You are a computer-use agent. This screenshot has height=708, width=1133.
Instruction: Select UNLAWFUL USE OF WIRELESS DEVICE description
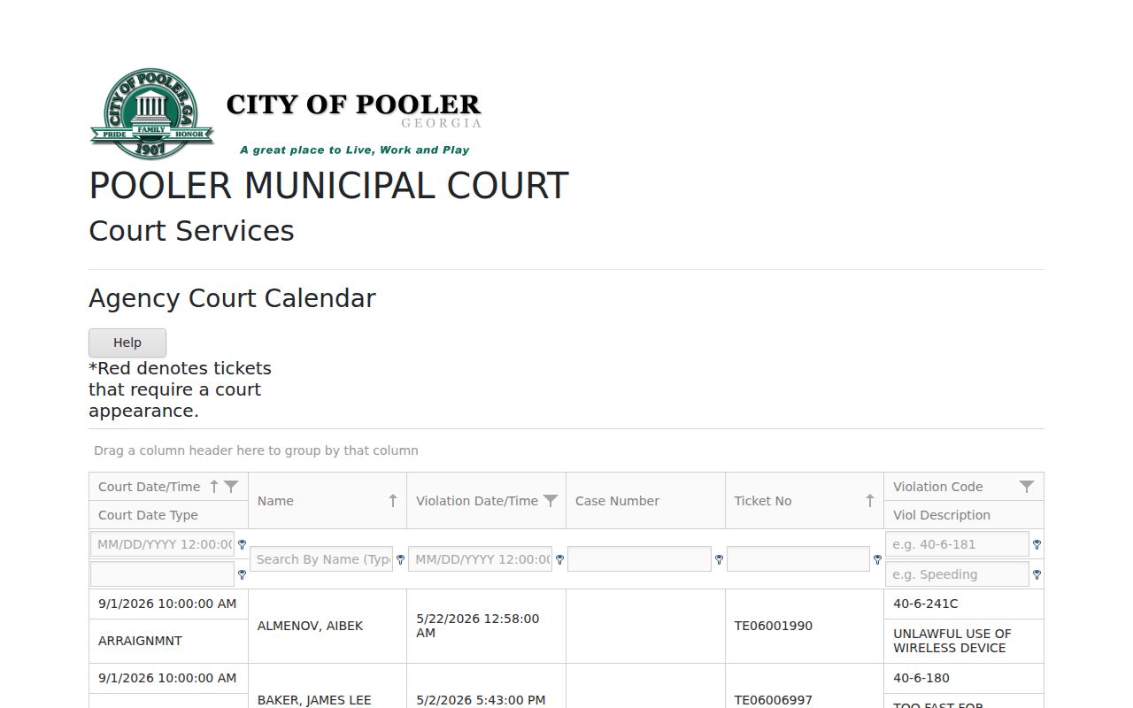pyautogui.click(x=952, y=641)
